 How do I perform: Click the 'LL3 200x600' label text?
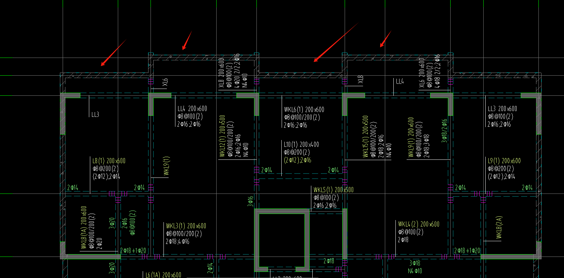tap(502, 109)
